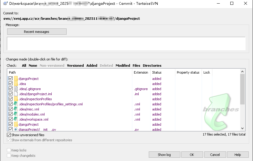Click the Show log button
This screenshot has width=253, height=161.
point(164,155)
